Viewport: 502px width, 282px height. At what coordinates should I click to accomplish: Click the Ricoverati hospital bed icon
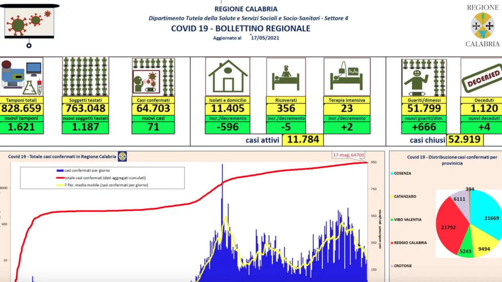(286, 77)
